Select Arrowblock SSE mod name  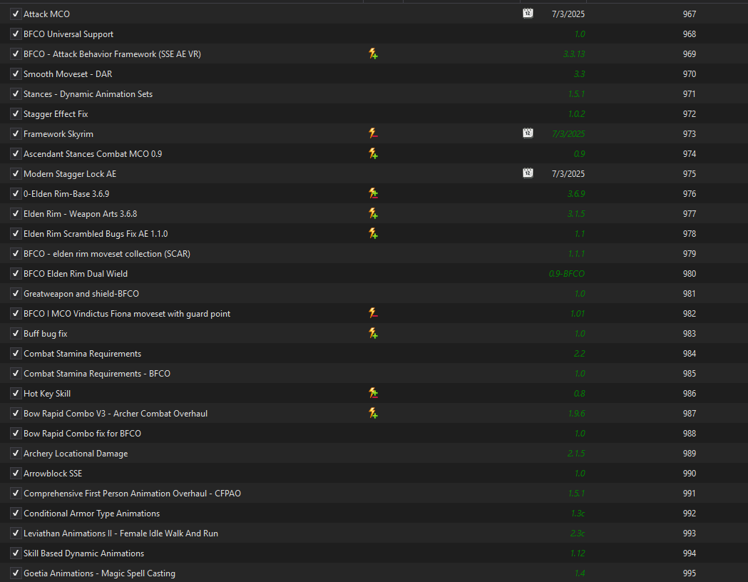pyautogui.click(x=53, y=474)
